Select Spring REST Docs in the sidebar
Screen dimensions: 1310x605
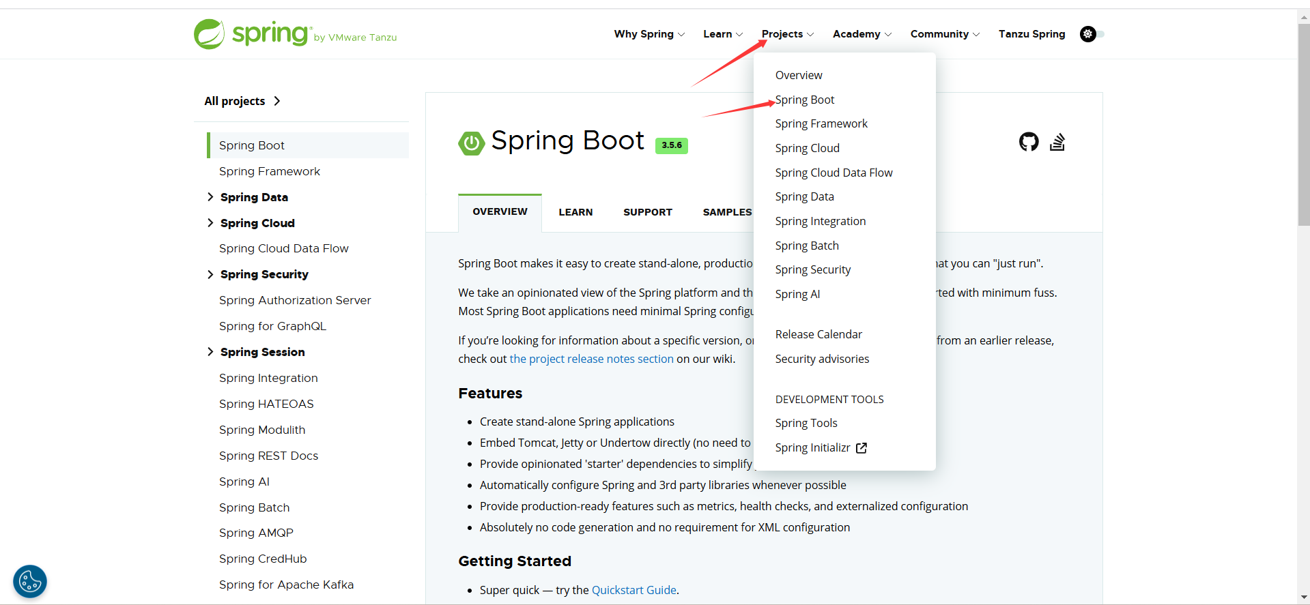click(x=268, y=456)
